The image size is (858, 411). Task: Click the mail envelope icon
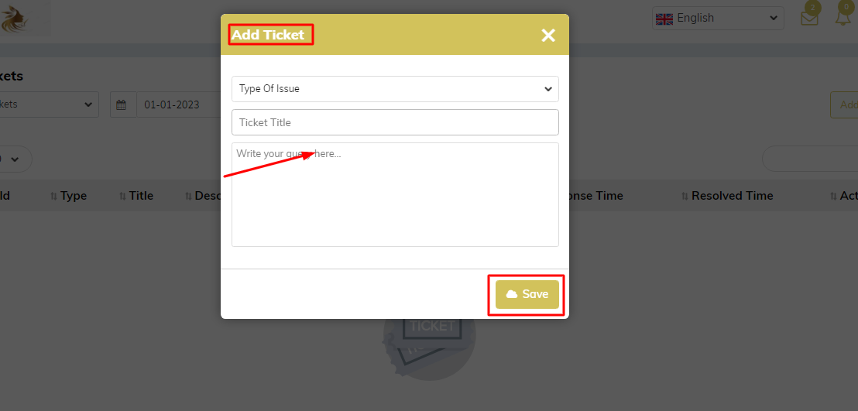coord(809,19)
